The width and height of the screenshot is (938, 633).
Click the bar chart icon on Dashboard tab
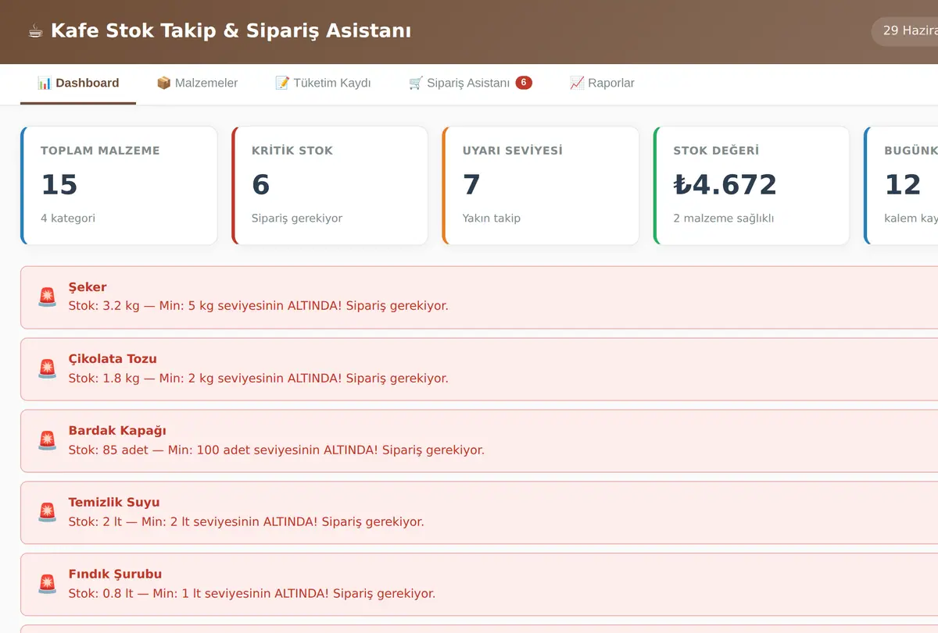coord(45,83)
